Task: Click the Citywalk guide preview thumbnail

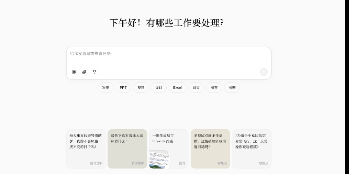Action: click(x=159, y=160)
